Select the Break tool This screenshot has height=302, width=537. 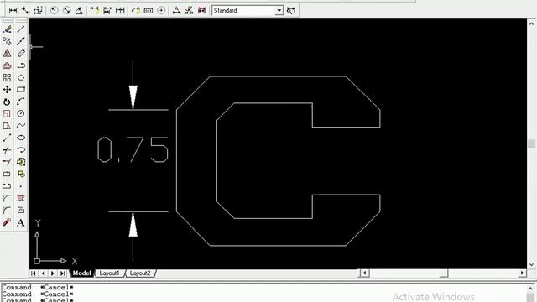(x=7, y=186)
